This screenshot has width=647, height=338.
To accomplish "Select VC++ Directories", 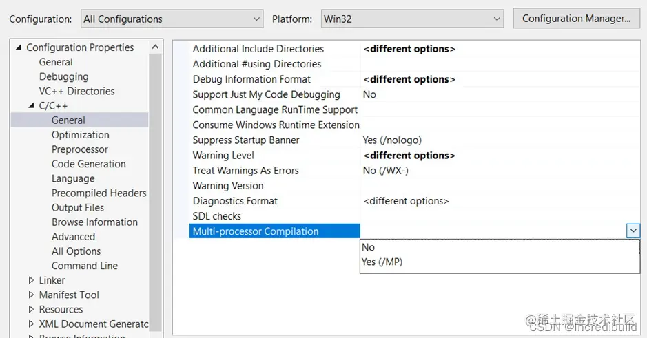I will (x=76, y=91).
